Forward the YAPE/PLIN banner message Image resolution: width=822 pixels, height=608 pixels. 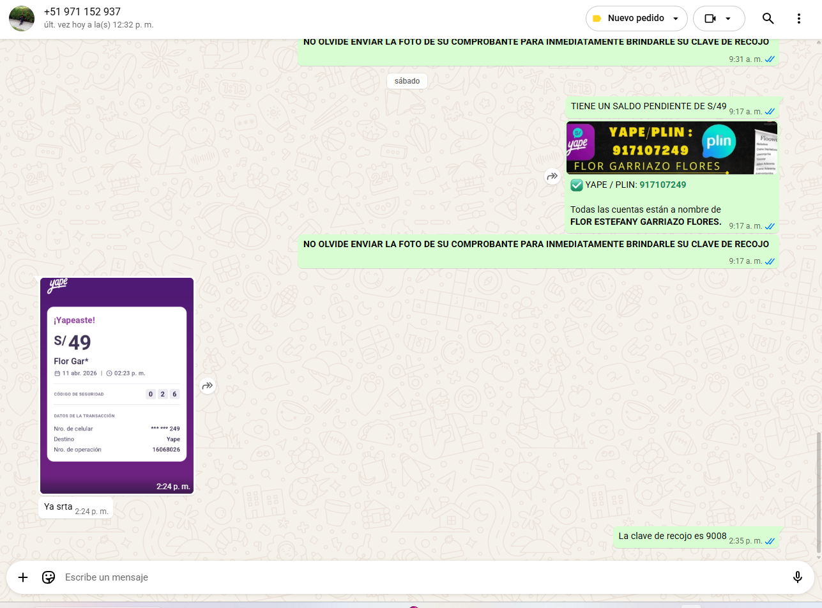[552, 176]
